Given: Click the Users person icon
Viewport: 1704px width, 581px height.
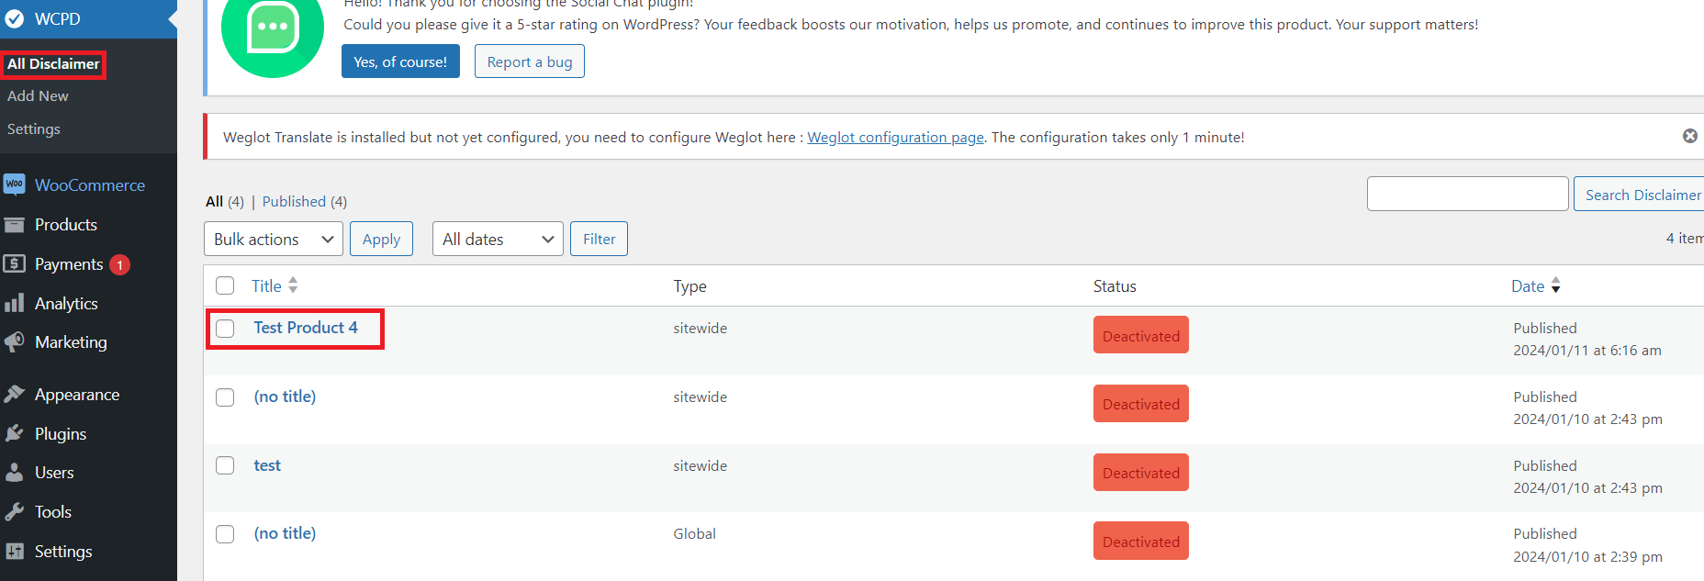Looking at the screenshot, I should 15,473.
